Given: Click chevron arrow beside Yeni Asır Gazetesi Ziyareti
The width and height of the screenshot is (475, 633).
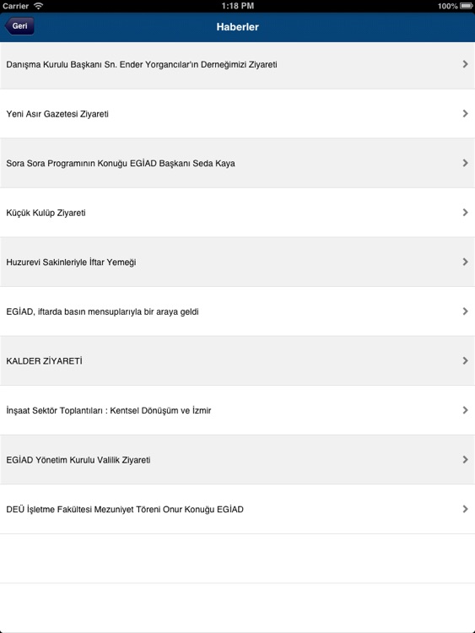Looking at the screenshot, I should (466, 113).
